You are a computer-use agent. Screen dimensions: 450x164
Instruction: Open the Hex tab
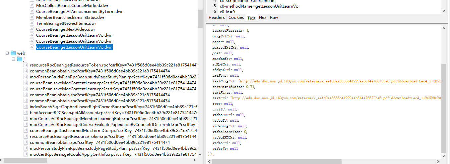[x=263, y=18]
